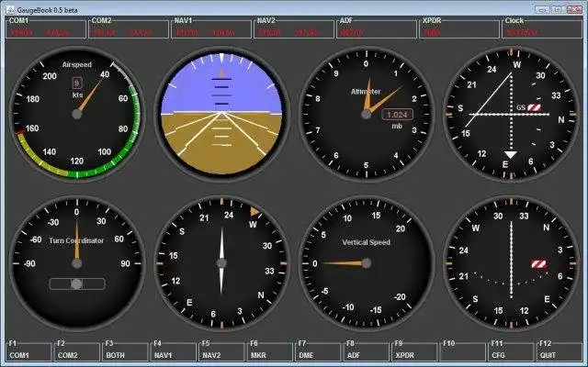Click the turn coordinator slip ball indicator
This screenshot has width=588, height=367.
(x=77, y=284)
